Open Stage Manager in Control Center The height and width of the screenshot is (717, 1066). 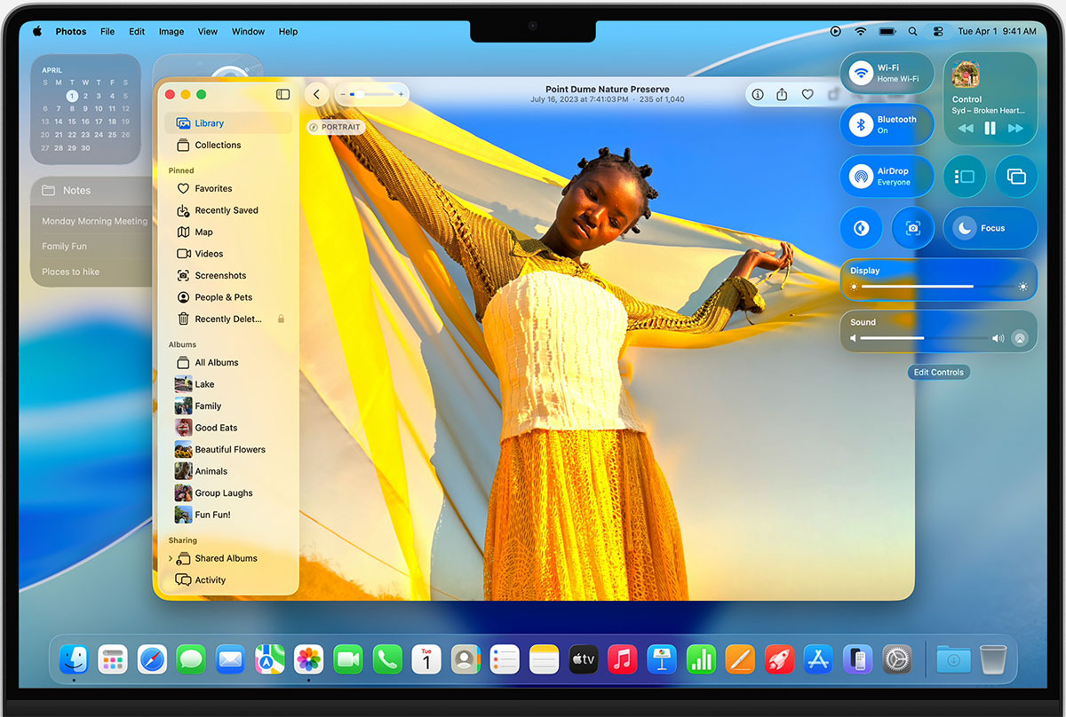coord(965,177)
